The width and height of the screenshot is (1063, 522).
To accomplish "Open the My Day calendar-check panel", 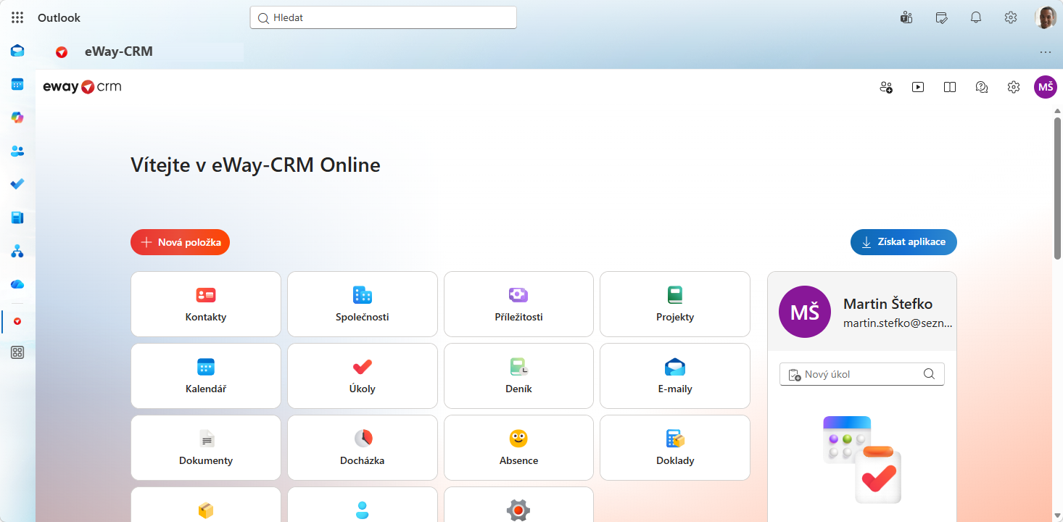I will (x=941, y=17).
